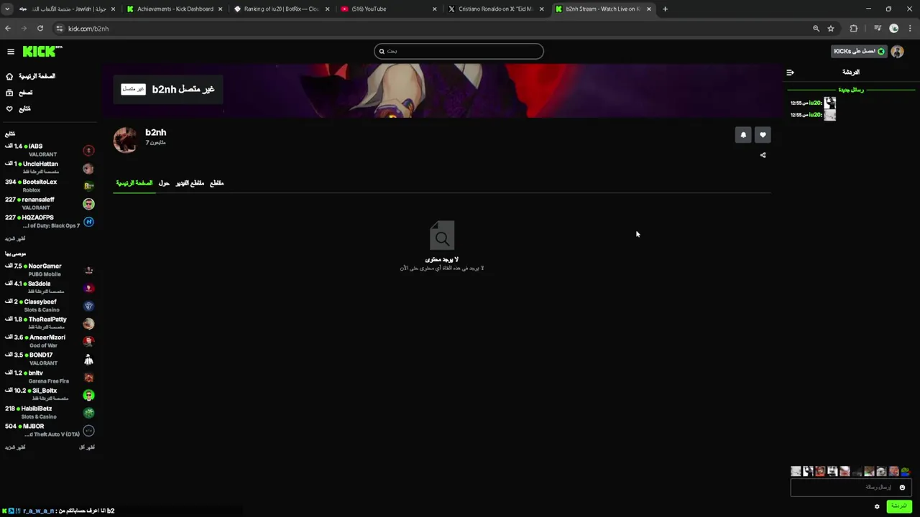The image size is (920, 517).
Task: Open HQZAOFPS channel in sidebar
Action: pyautogui.click(x=49, y=221)
